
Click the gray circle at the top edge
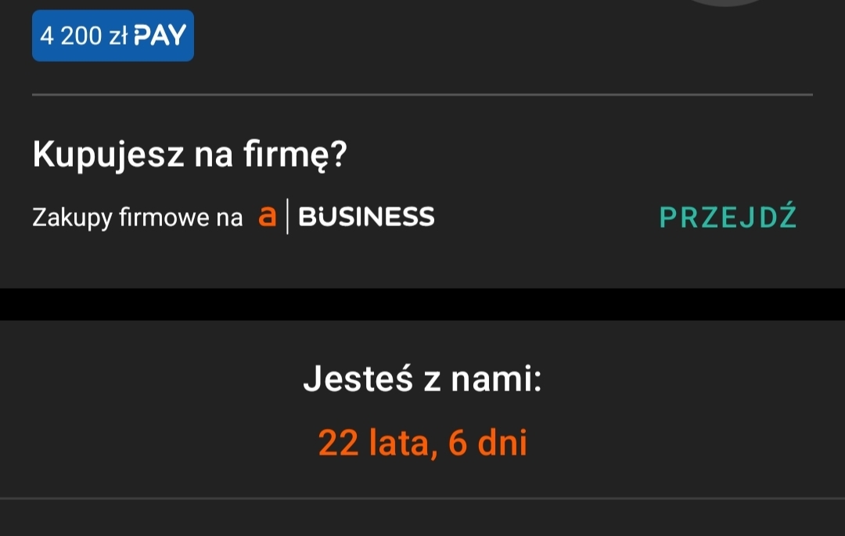tap(725, 2)
